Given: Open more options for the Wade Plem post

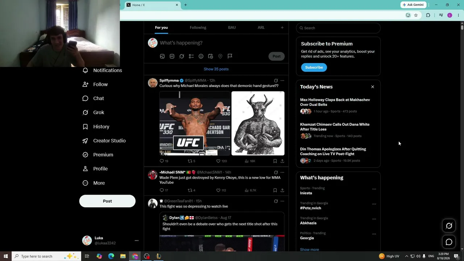Looking at the screenshot, I should (x=282, y=172).
